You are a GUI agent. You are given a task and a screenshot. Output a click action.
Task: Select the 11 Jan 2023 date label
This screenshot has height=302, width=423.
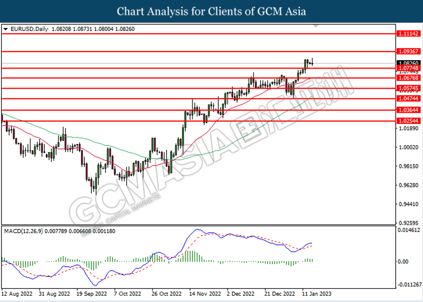click(317, 294)
